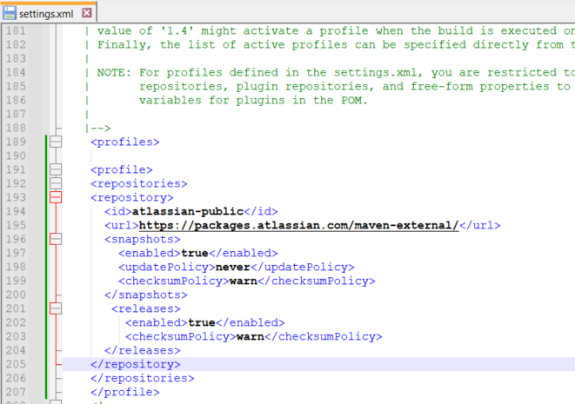Click the <repository> opening tag on line 193

tap(132, 198)
